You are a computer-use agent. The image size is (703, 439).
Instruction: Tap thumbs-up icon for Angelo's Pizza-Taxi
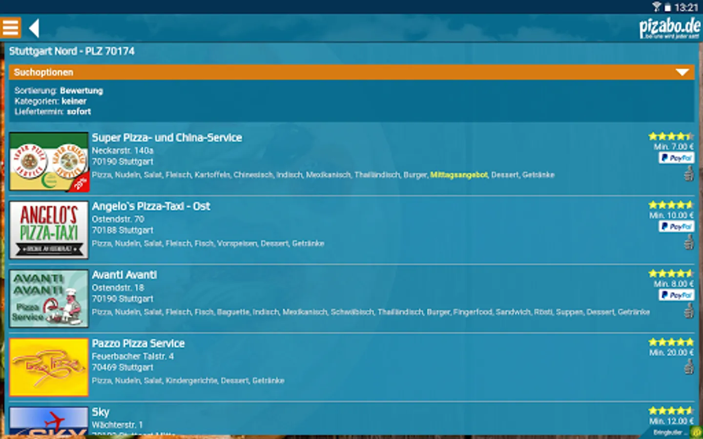tap(689, 242)
